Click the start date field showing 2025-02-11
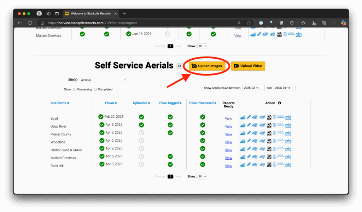 click(253, 88)
